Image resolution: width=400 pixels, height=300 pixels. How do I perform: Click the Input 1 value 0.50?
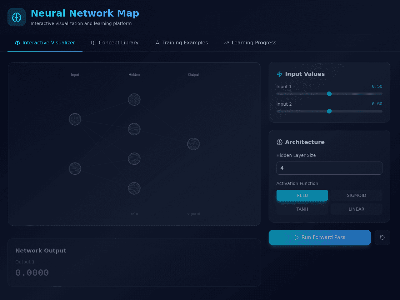(377, 87)
